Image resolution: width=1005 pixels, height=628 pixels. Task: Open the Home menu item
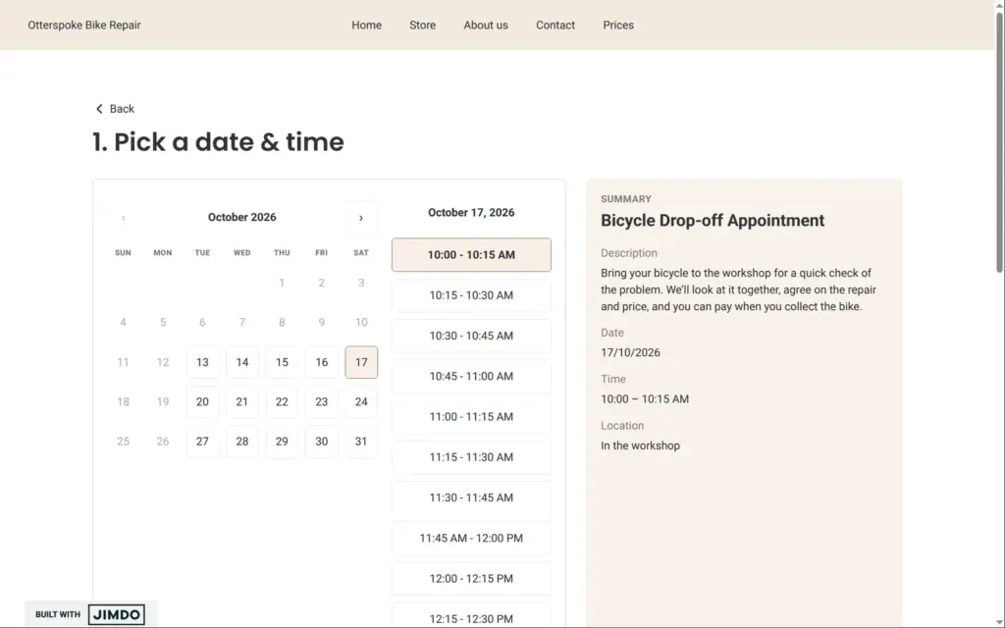(x=367, y=25)
